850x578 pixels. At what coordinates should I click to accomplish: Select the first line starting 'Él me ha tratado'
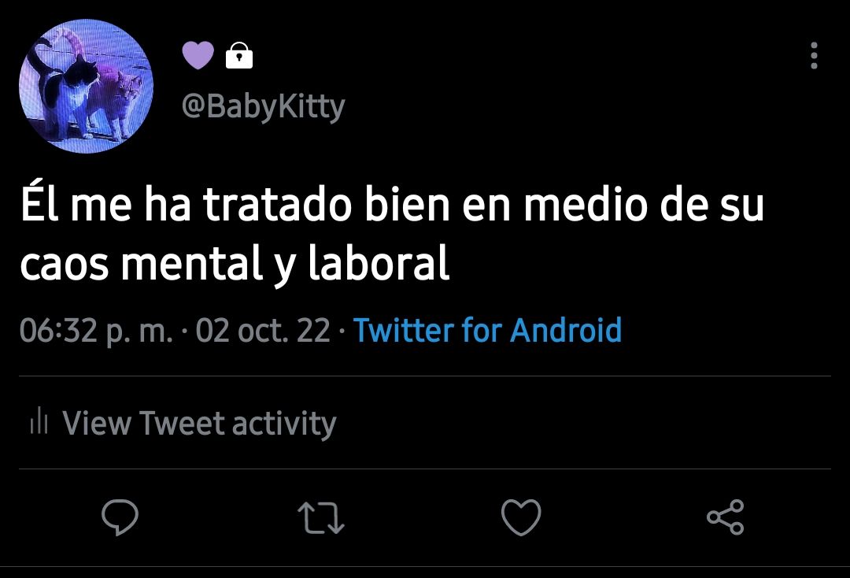pos(393,205)
